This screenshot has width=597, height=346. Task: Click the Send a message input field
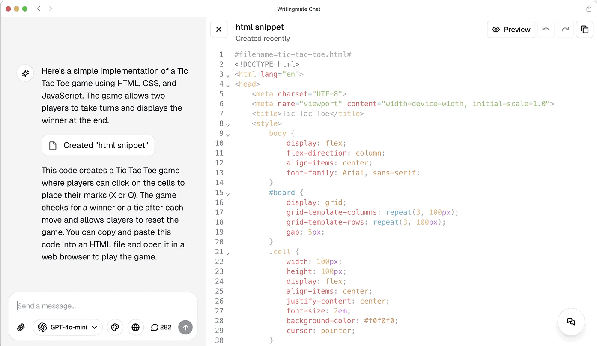[103, 305]
